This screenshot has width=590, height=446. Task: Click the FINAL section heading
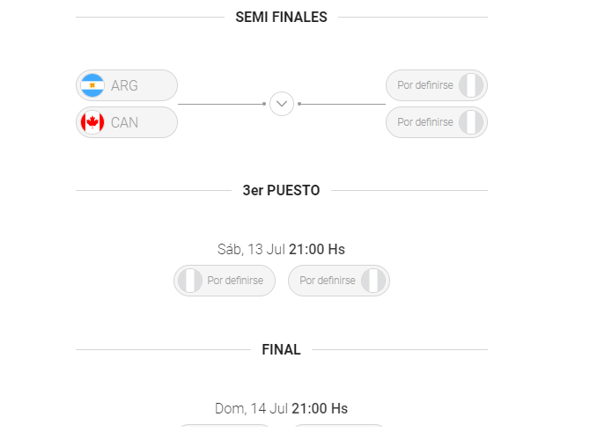(282, 350)
